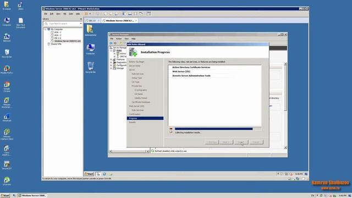Expand the Diagnostics node in Server Manager tree
Screen dimensions: 352x198
111,62
